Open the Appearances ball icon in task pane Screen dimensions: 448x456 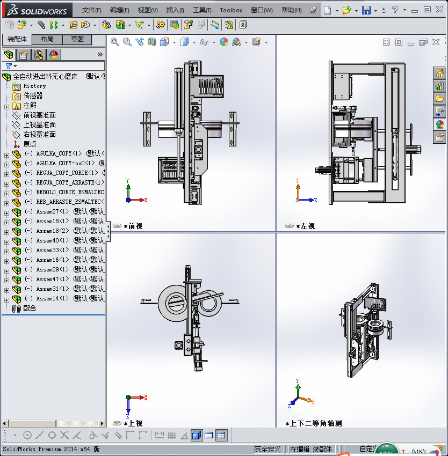coord(439,124)
